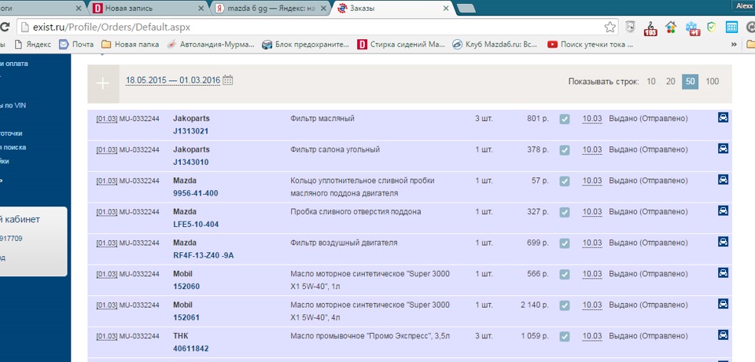
Task: Open car icon for THK 40611842 row
Action: tap(723, 335)
